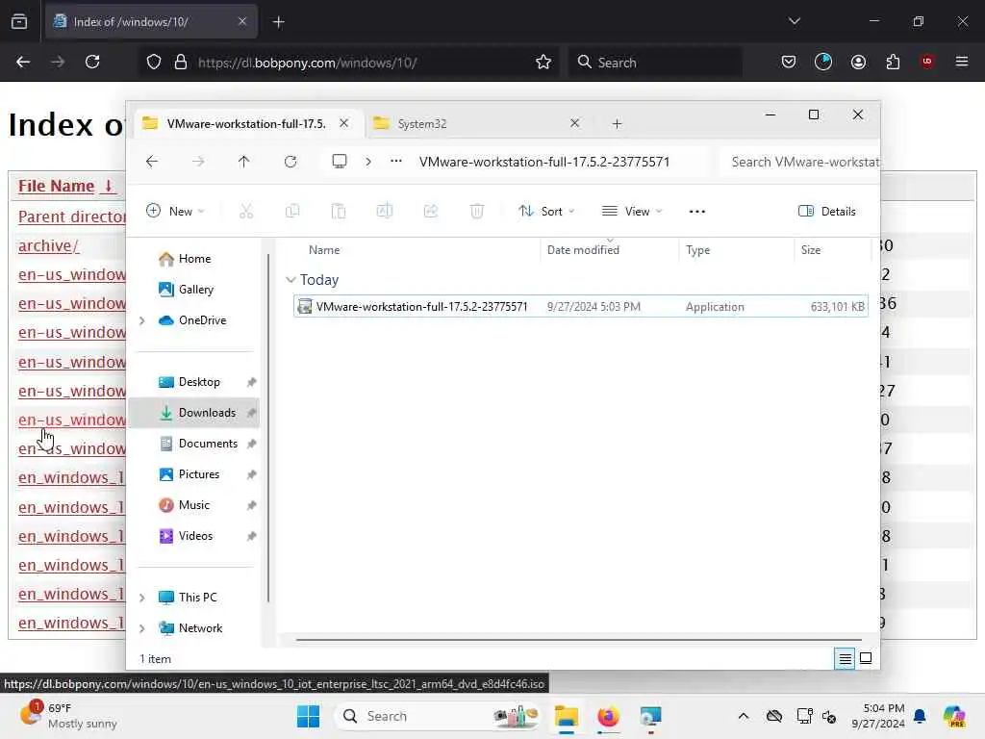Screen dimensions: 985x739
Task: Open Firefox Pocket save icon
Action: pos(789,62)
